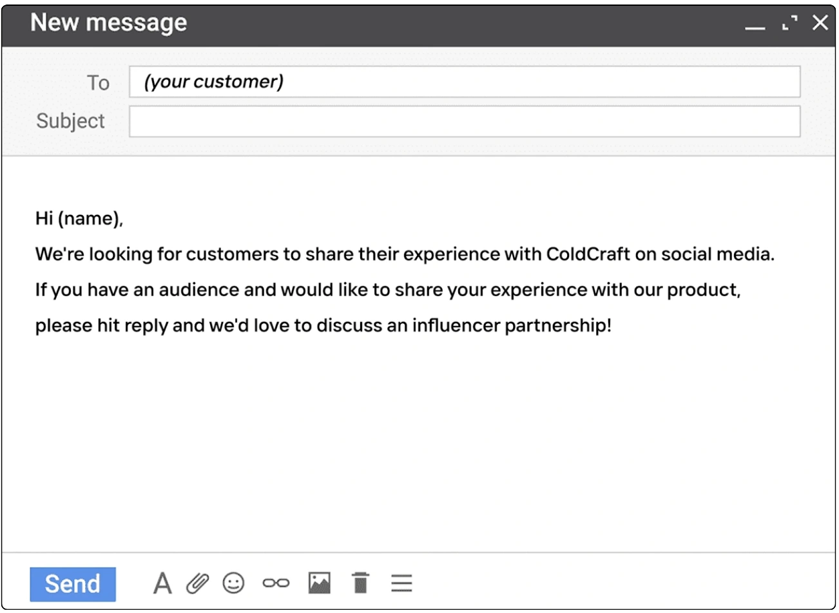Open more options hamburger menu icon

[x=401, y=583]
